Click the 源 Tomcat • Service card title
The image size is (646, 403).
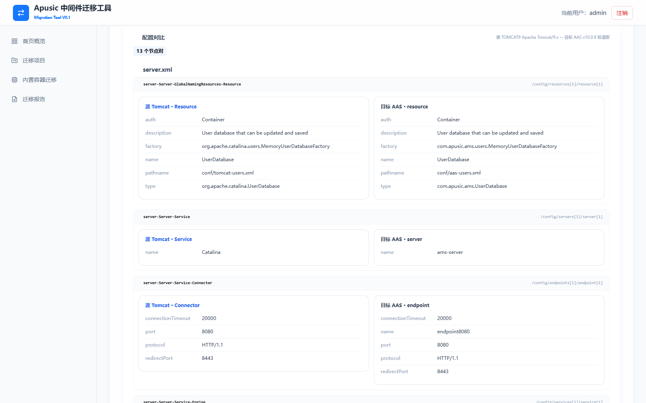pyautogui.click(x=168, y=239)
